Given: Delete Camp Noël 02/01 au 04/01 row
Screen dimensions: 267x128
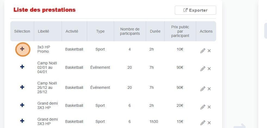Looking at the screenshot, I should 209,69.
